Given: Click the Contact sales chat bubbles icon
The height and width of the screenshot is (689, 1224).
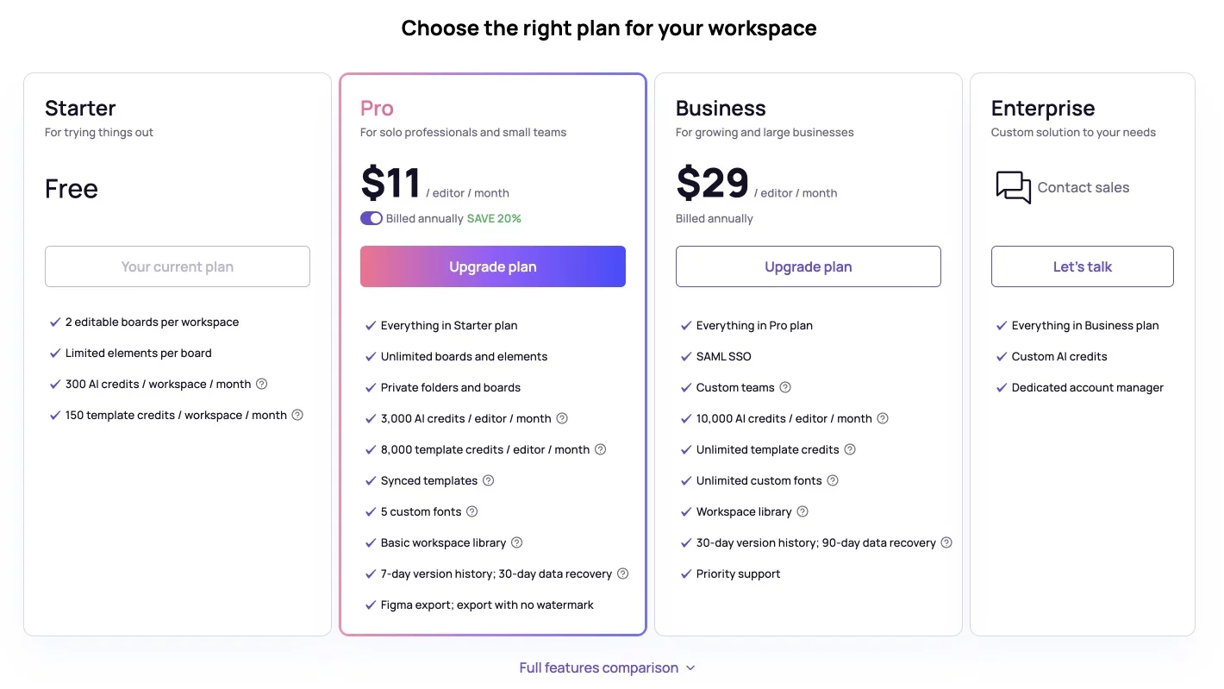Looking at the screenshot, I should [1013, 187].
